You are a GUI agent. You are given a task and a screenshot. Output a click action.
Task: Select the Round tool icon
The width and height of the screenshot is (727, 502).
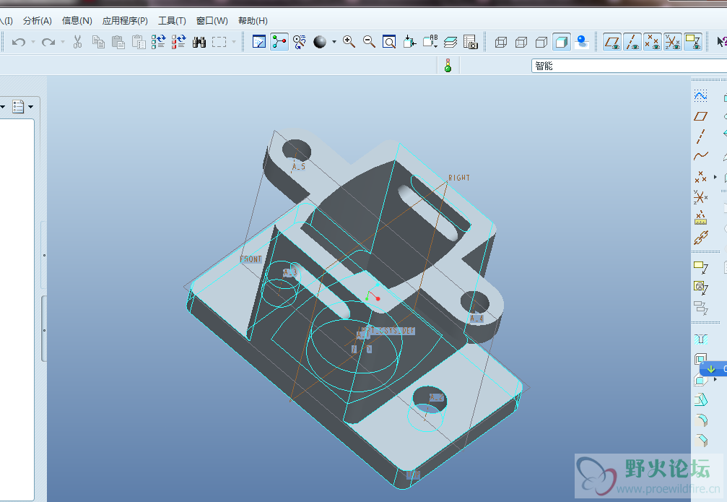click(700, 420)
